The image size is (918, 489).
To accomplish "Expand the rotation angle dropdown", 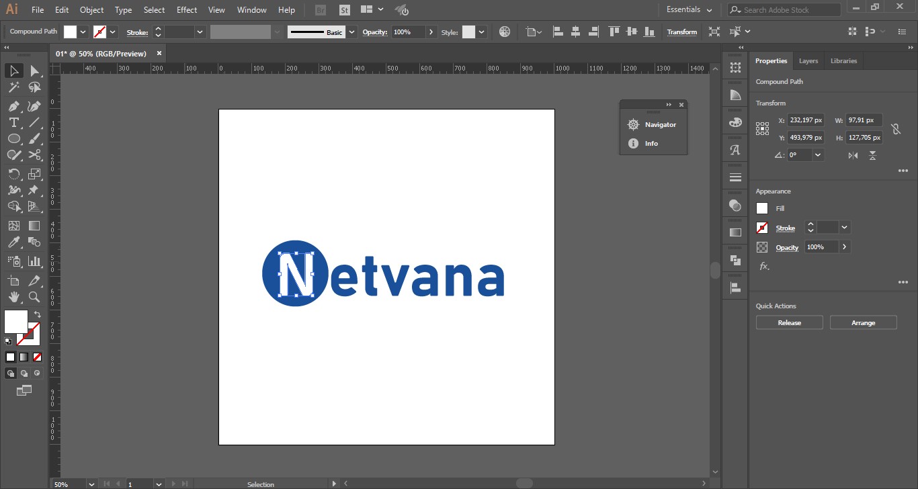I will tap(818, 155).
